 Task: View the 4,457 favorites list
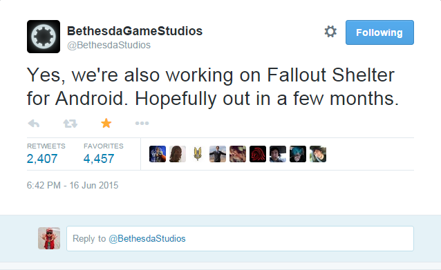103,154
